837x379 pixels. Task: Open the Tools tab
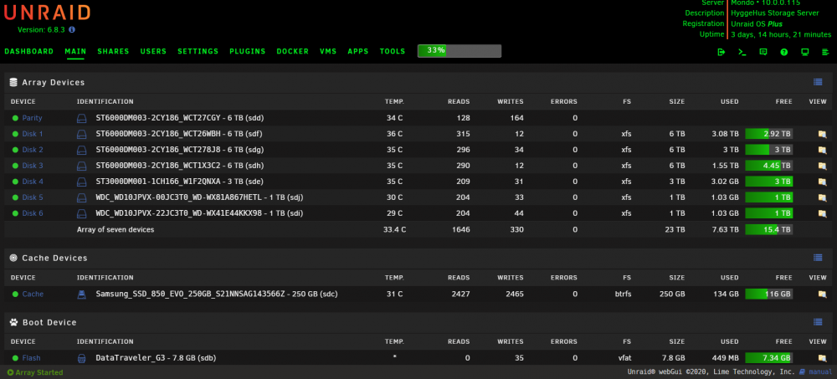[x=393, y=52]
